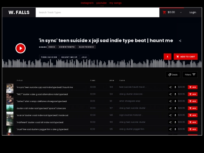
Task: Share the 'scarce' duster track
Action: click(x=170, y=115)
